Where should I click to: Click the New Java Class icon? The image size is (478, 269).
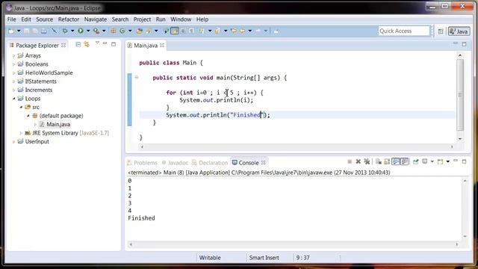[x=122, y=31]
